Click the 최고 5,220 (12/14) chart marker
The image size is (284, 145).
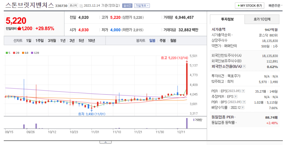(175, 58)
